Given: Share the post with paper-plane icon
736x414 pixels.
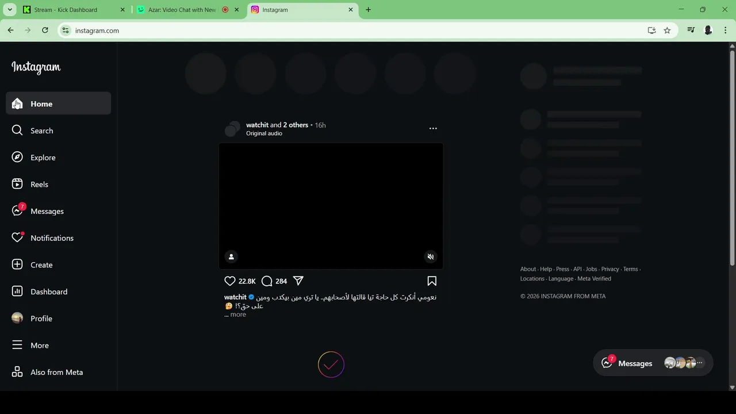Looking at the screenshot, I should (x=298, y=281).
